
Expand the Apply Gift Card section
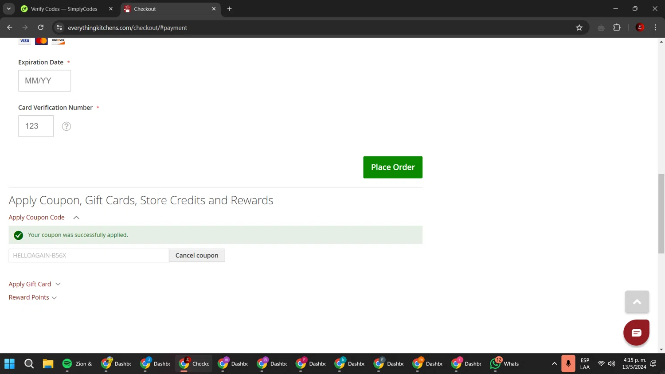click(x=35, y=284)
